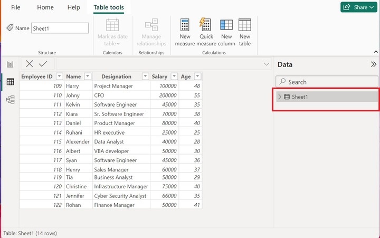
Task: Open the Share dropdown button
Action: (x=359, y=7)
